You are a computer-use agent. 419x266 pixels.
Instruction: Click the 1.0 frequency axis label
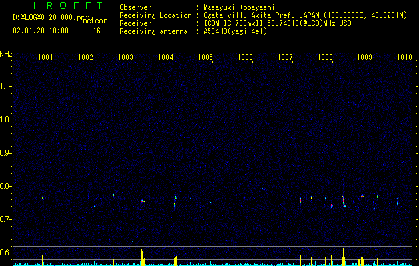(5, 120)
